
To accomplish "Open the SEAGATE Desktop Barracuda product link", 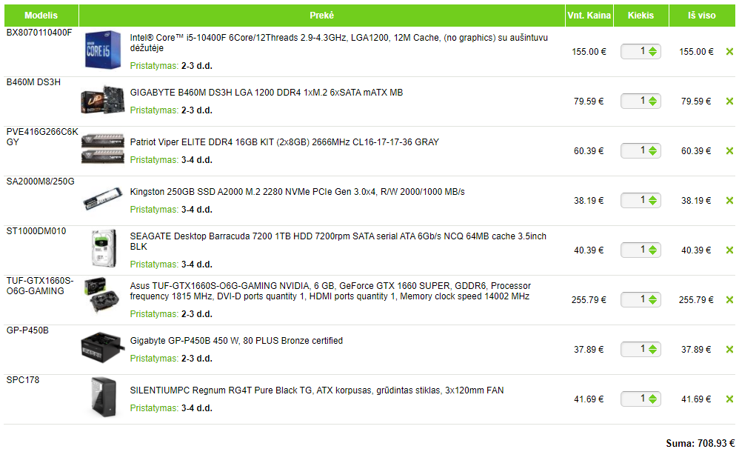I will 338,242.
